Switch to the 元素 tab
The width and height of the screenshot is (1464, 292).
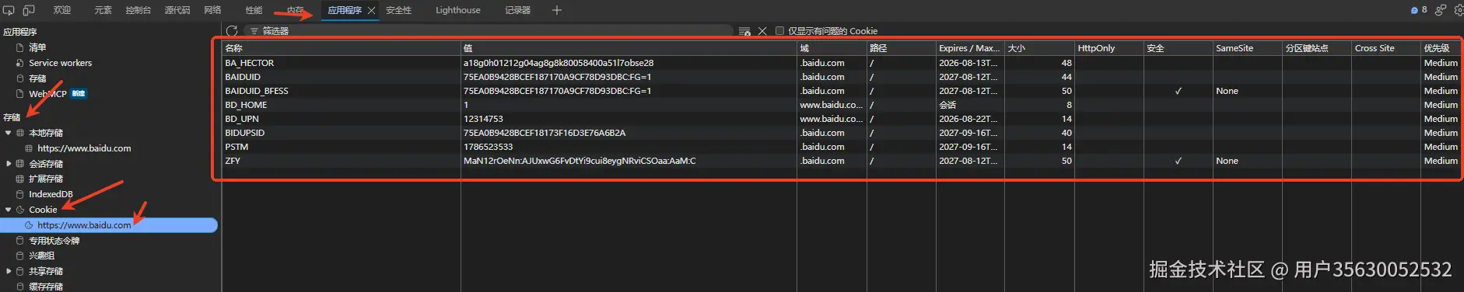pyautogui.click(x=103, y=10)
